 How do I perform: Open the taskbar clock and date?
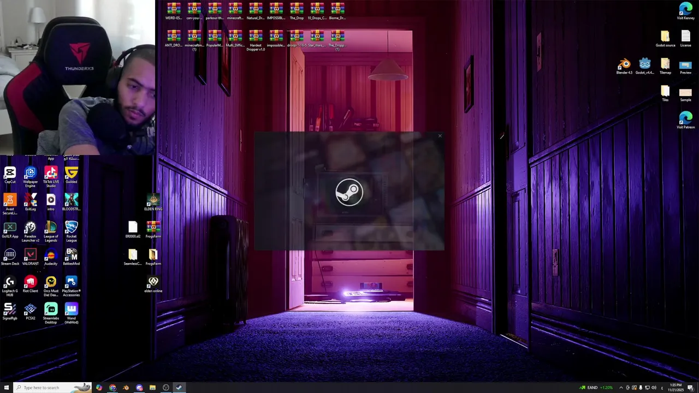pos(676,388)
